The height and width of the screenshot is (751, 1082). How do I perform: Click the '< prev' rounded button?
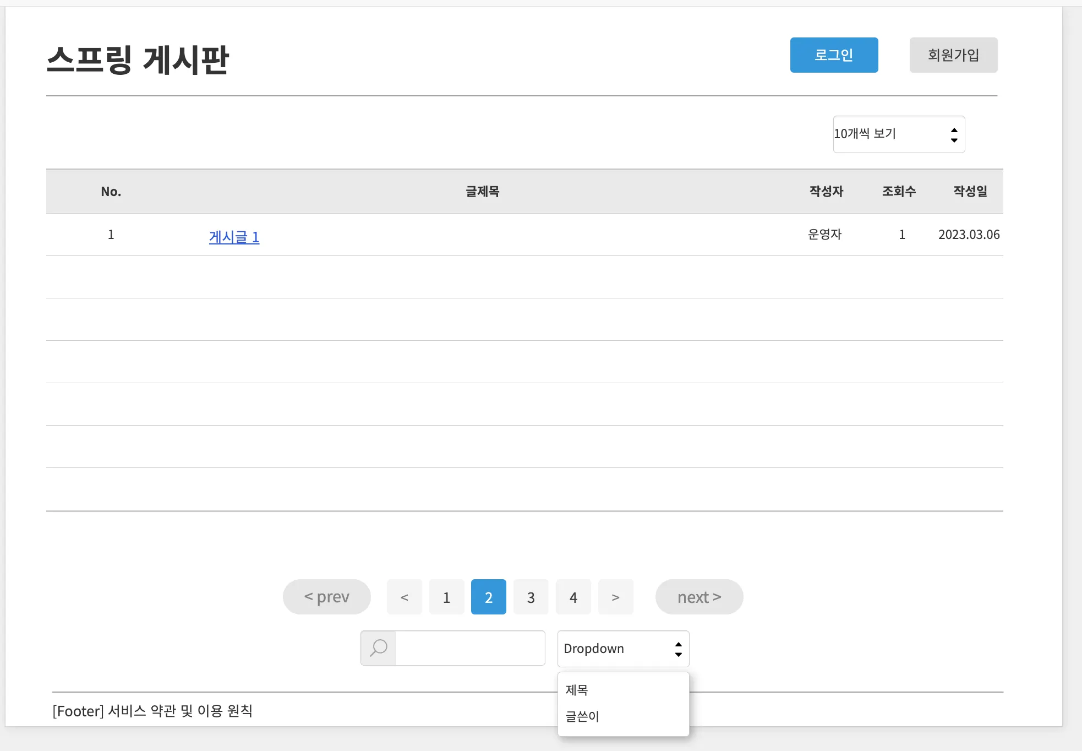[326, 597]
